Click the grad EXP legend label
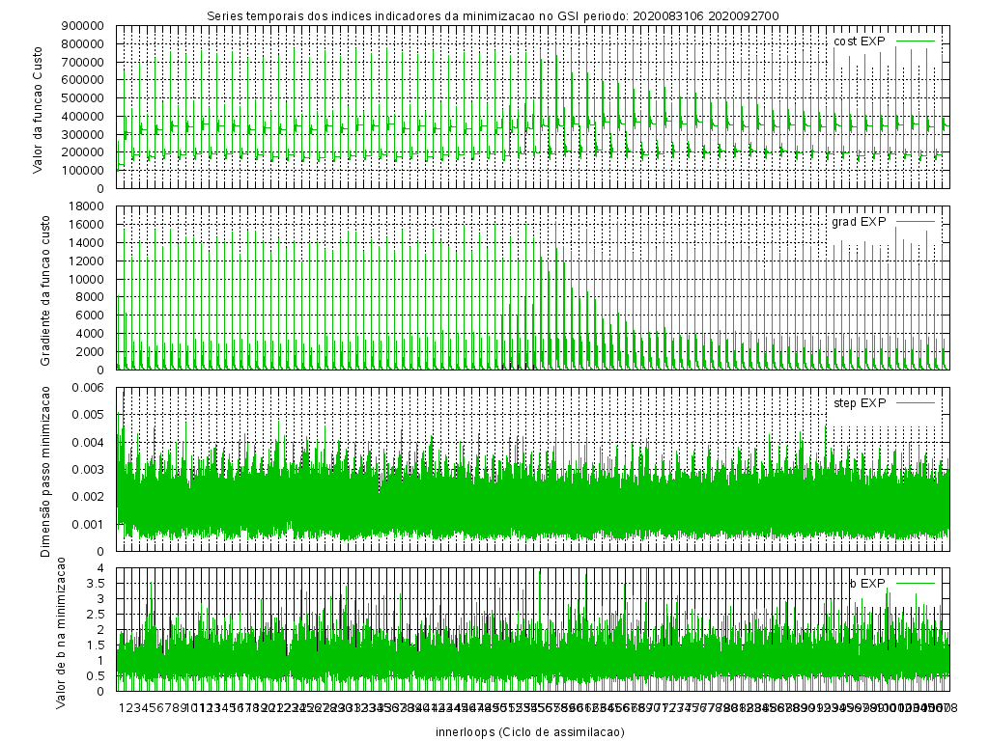This screenshot has width=989, height=741. [859, 222]
